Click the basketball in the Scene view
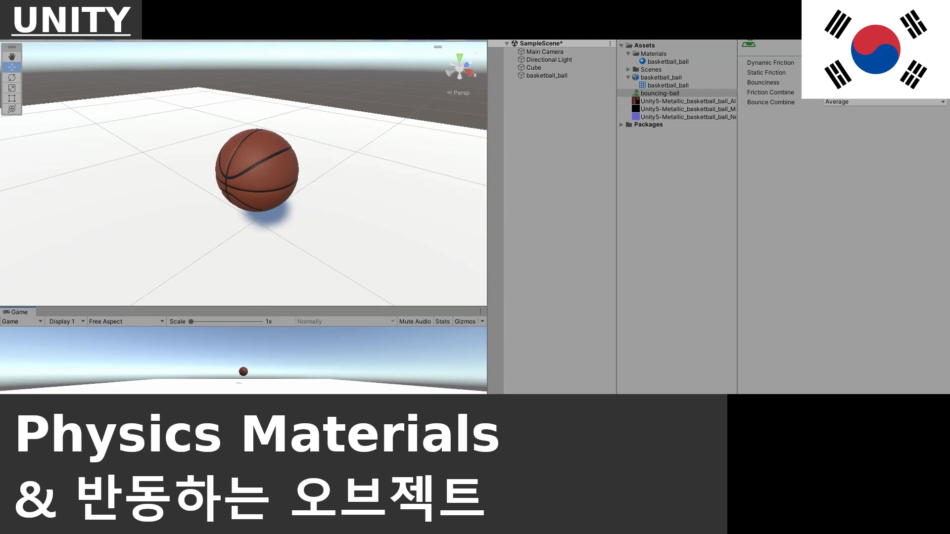 pyautogui.click(x=257, y=170)
